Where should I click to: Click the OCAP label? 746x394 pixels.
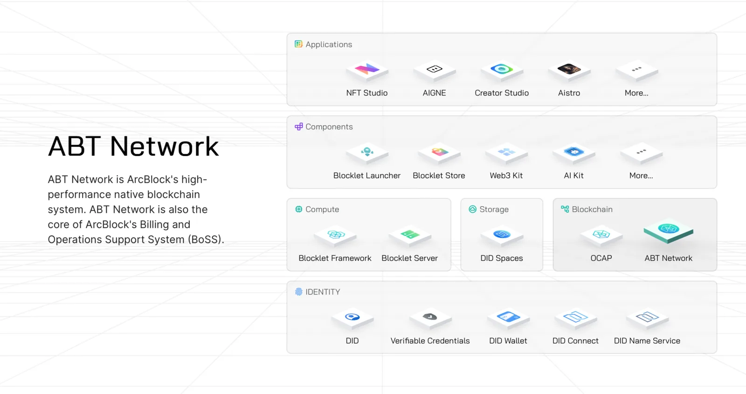coord(601,258)
